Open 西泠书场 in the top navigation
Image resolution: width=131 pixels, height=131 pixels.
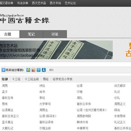(x=55, y=3)
